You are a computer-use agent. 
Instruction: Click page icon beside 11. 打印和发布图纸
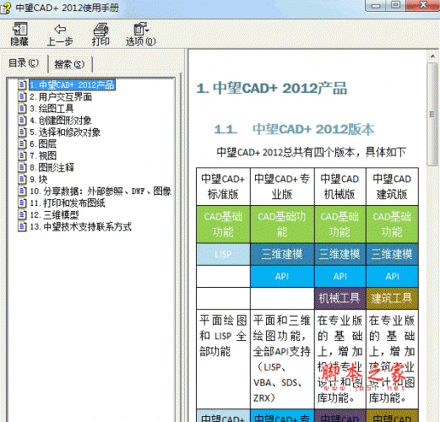[x=22, y=203]
